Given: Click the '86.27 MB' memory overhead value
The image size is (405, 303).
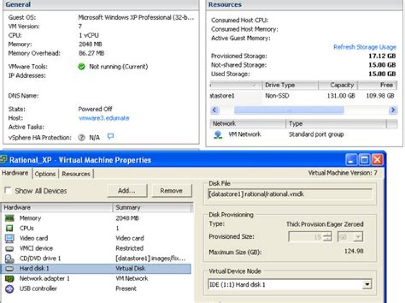Looking at the screenshot, I should [92, 54].
